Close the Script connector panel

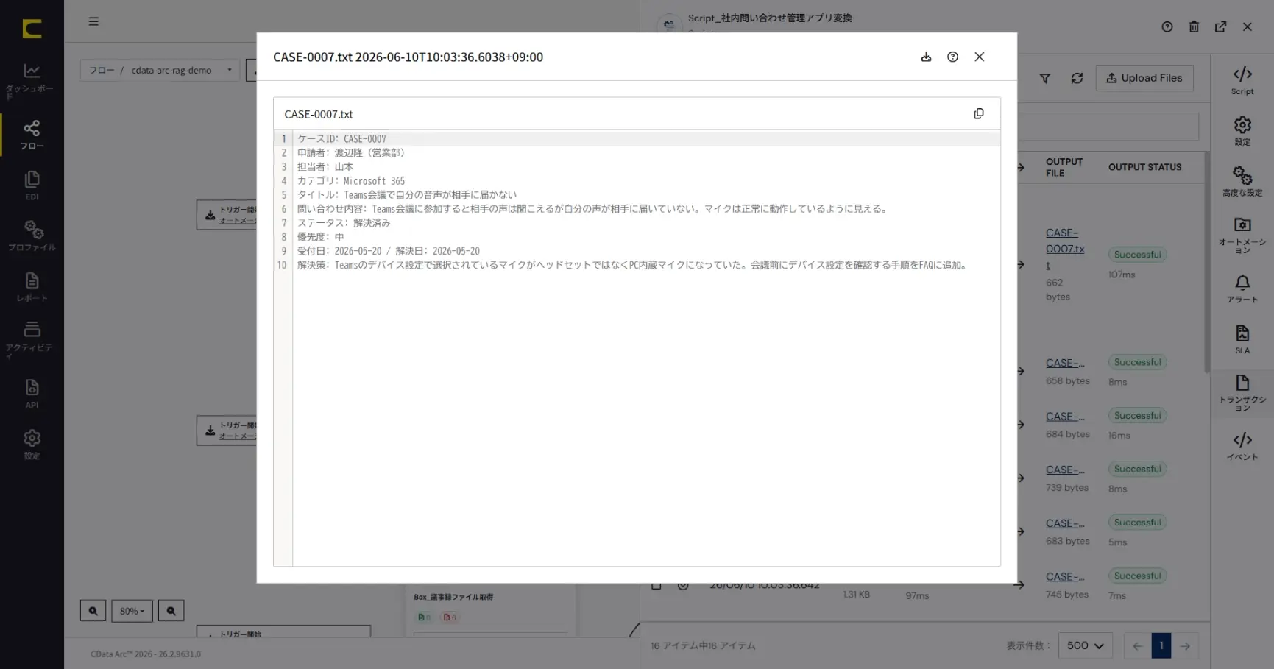click(1247, 26)
